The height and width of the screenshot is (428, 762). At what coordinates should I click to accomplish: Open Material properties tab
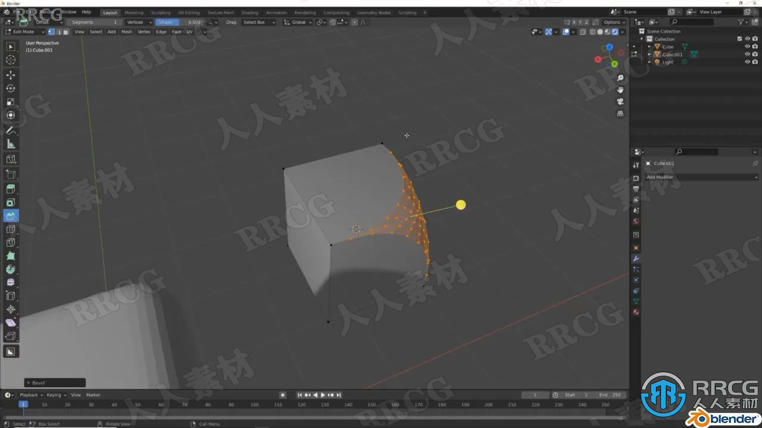coord(636,312)
